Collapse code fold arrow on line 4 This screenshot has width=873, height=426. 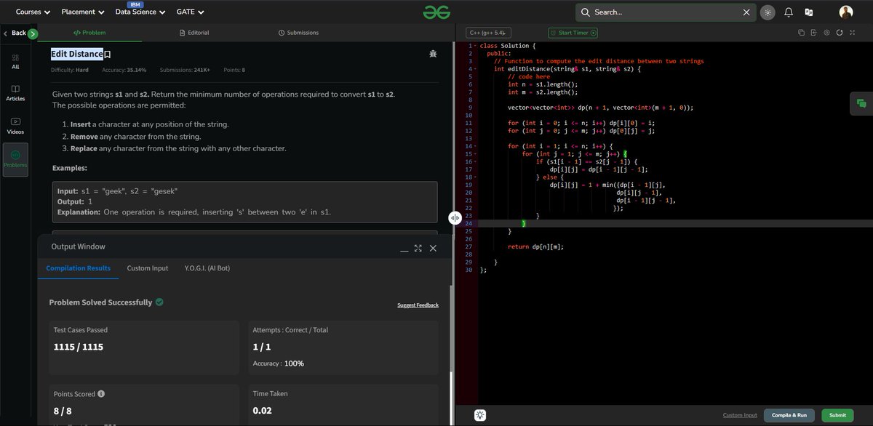click(474, 69)
